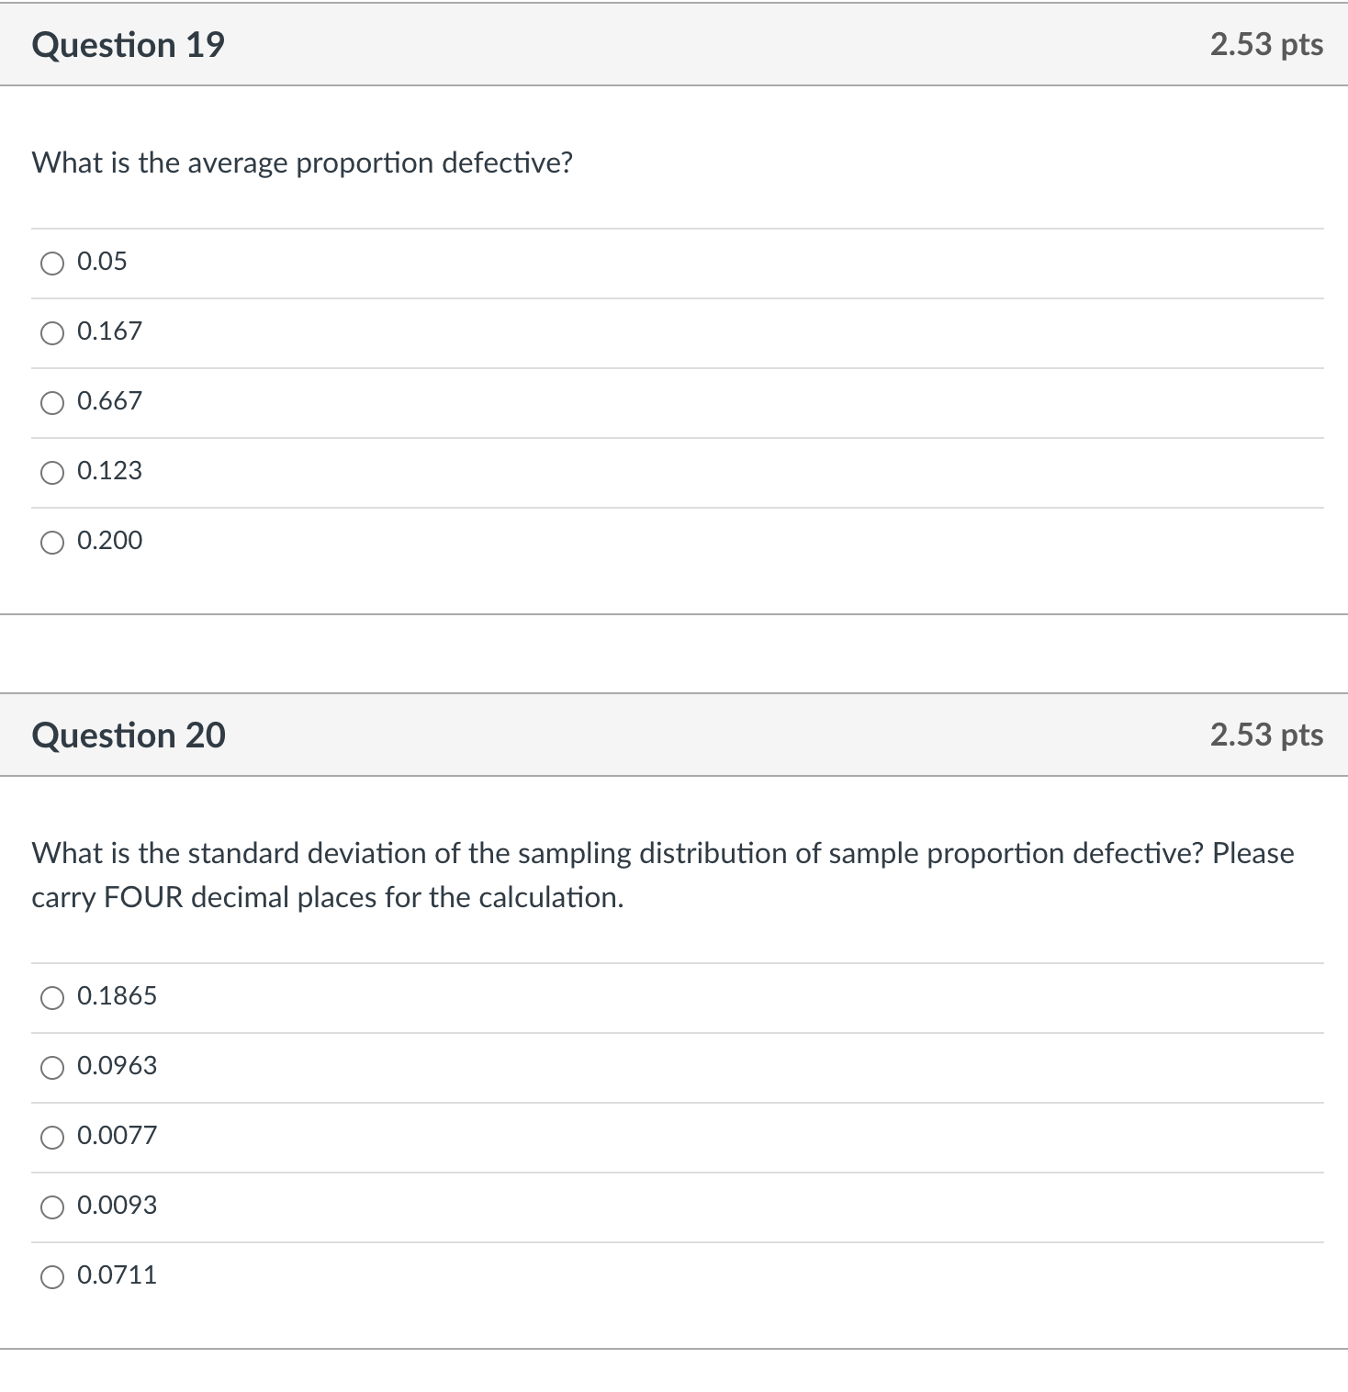Click the Question 19 prompt text

[302, 163]
